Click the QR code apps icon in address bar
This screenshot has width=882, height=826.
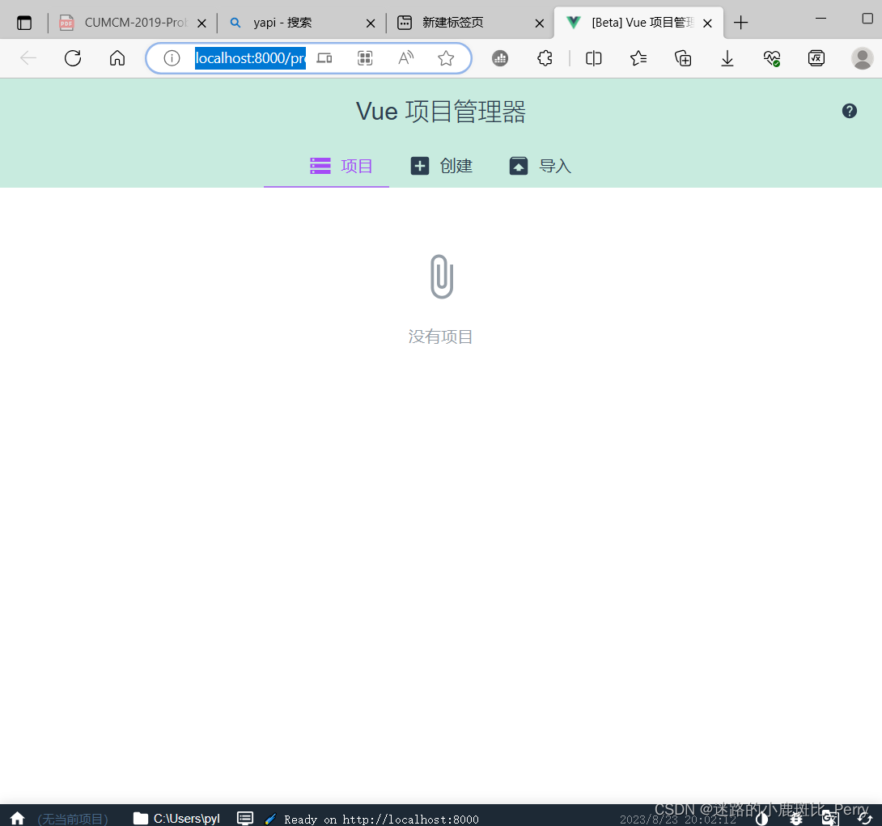(x=365, y=58)
